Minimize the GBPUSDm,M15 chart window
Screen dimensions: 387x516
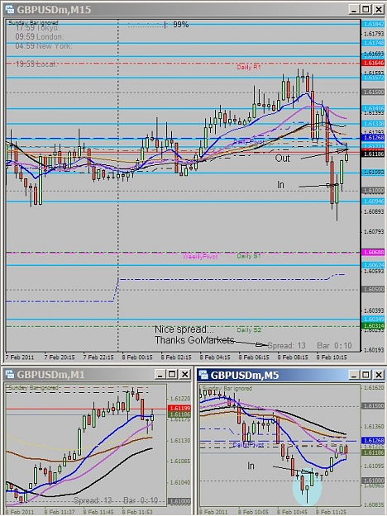click(354, 9)
